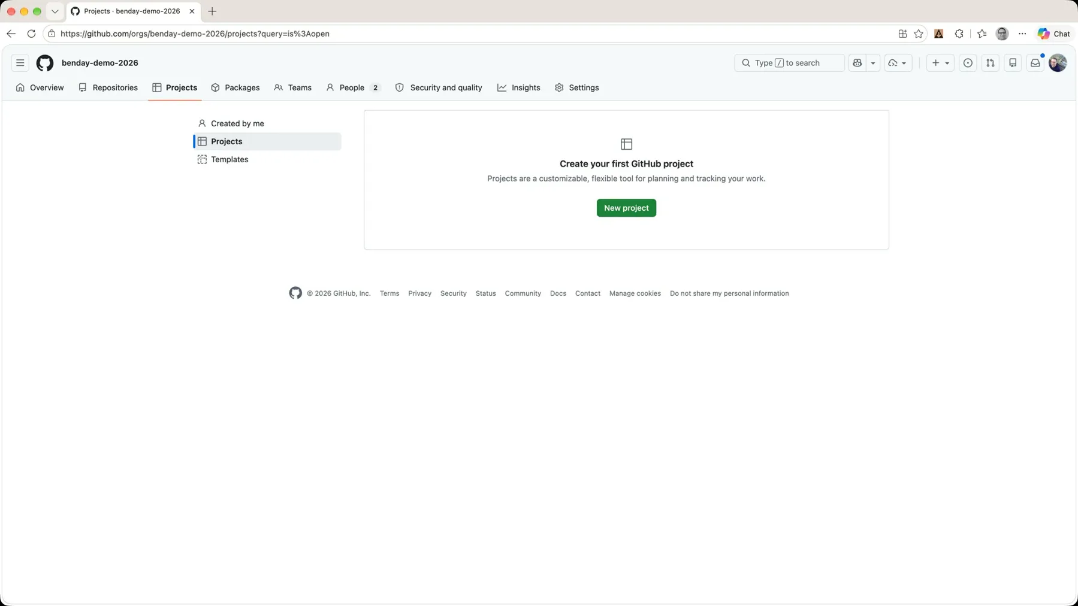The width and height of the screenshot is (1078, 606).
Task: Go back with the browser back arrow
Action: [x=11, y=34]
